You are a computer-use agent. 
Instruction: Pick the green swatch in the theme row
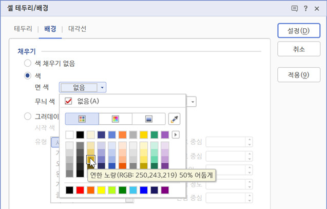(x=155, y=135)
